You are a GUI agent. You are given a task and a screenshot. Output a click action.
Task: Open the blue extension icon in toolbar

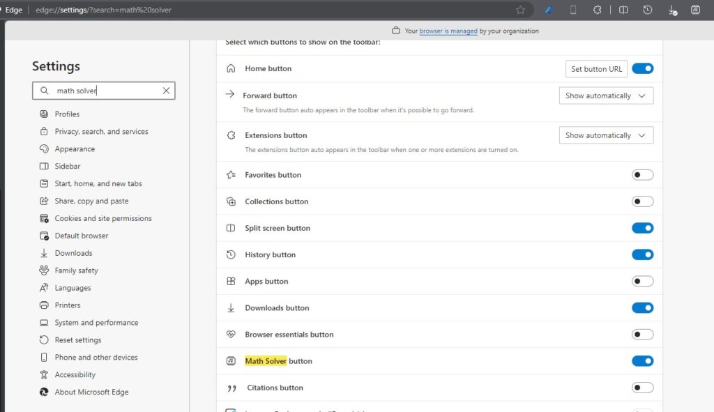[549, 10]
